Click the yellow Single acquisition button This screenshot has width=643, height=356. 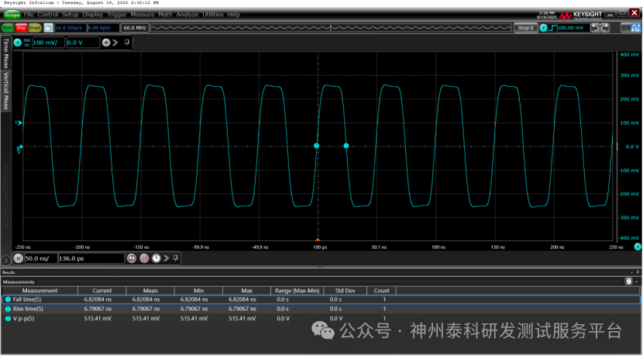point(35,27)
